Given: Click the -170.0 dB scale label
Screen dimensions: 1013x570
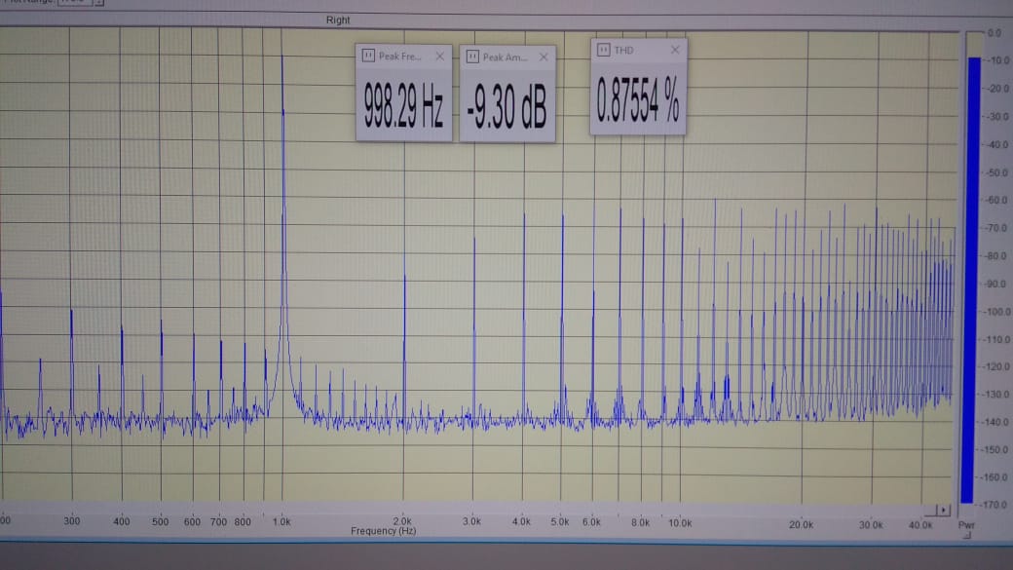Looking at the screenshot, I should (x=994, y=505).
